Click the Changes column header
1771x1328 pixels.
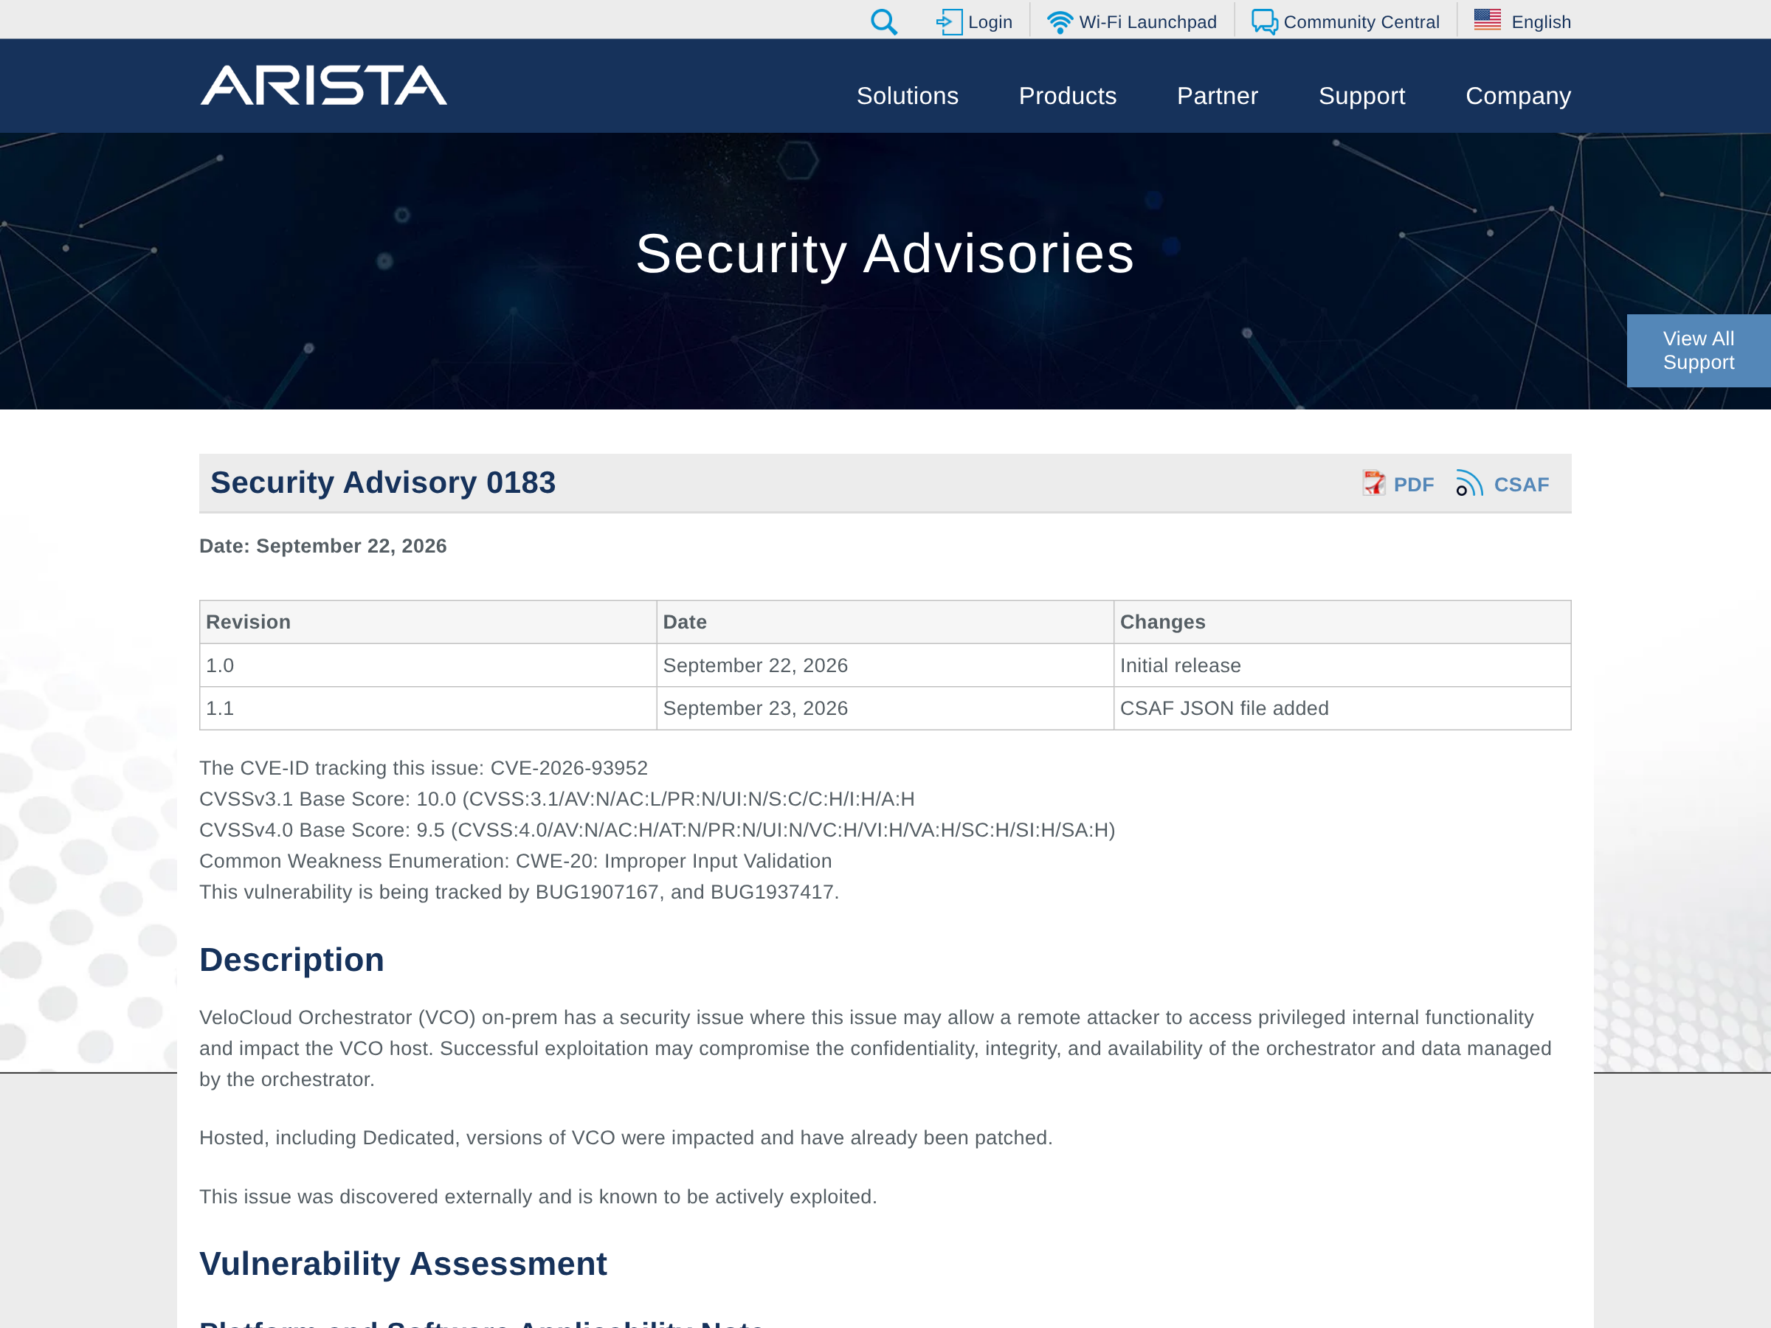[x=1342, y=622]
